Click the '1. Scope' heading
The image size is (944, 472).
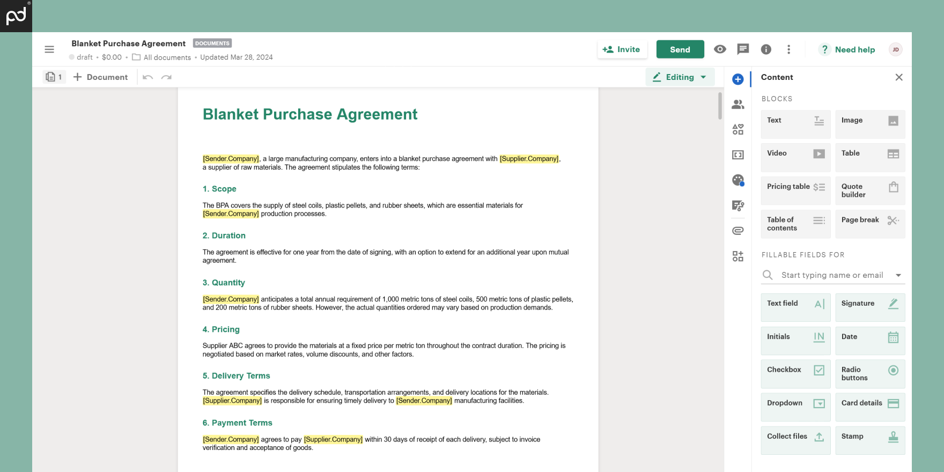(219, 189)
